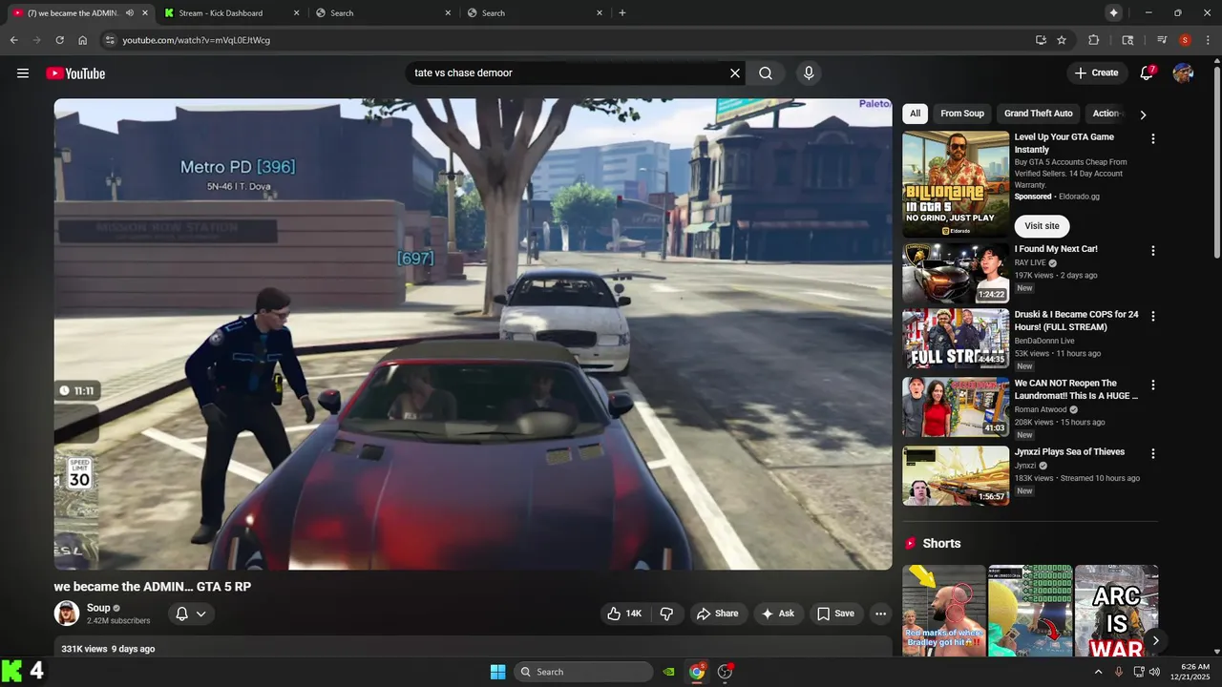Open Chrome media controls icon

point(1162,40)
